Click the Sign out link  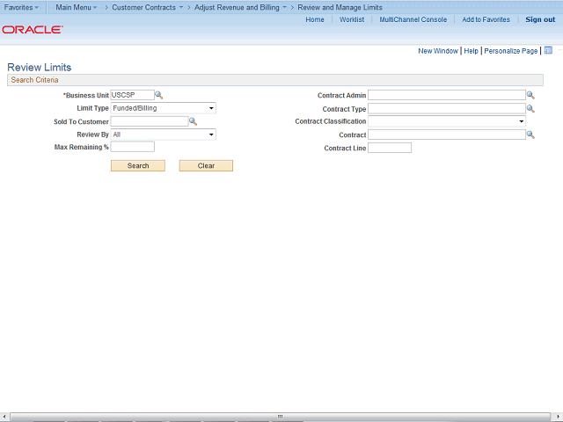(540, 19)
